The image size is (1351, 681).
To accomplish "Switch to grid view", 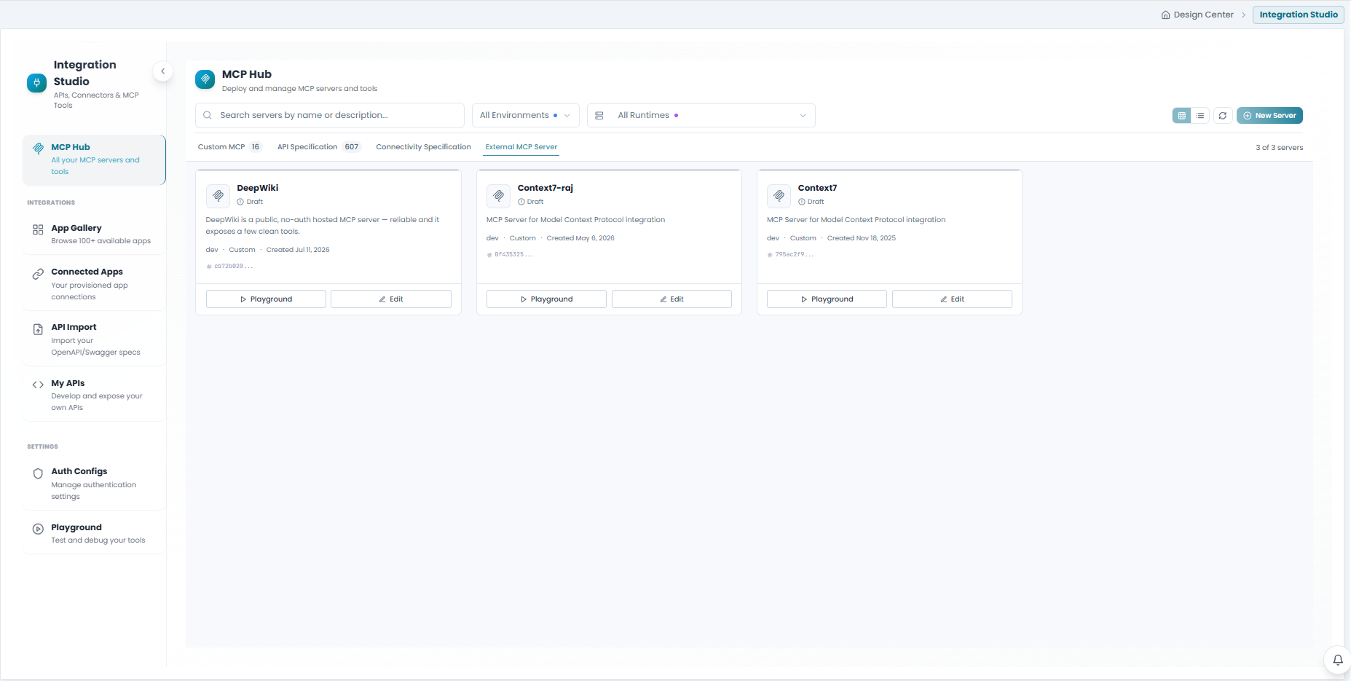I will [1182, 115].
